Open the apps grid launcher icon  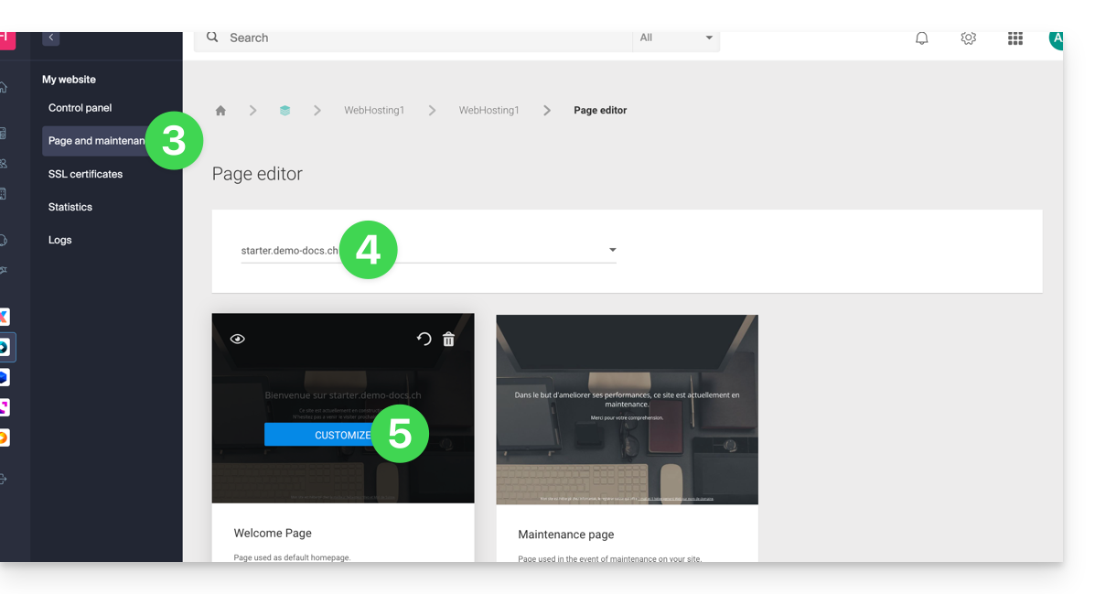(x=1014, y=38)
